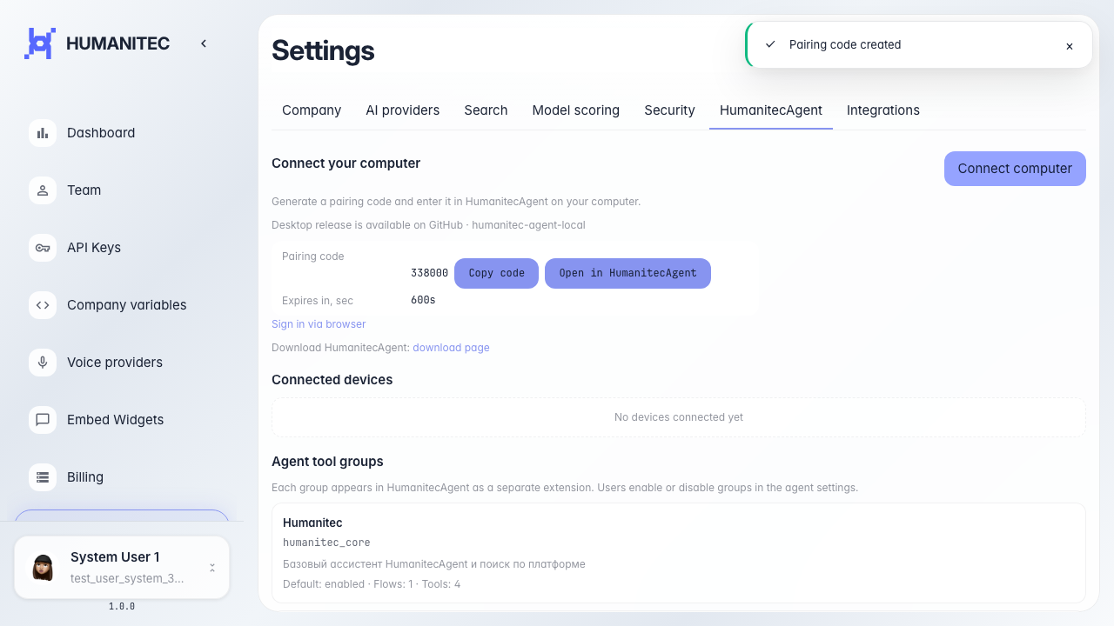Screen dimensions: 1114x626
Task: Open the Team page label
Action: pos(84,190)
